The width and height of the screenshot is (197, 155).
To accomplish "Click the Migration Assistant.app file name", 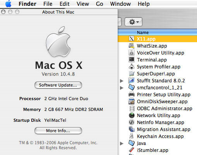I will [x=164, y=129].
